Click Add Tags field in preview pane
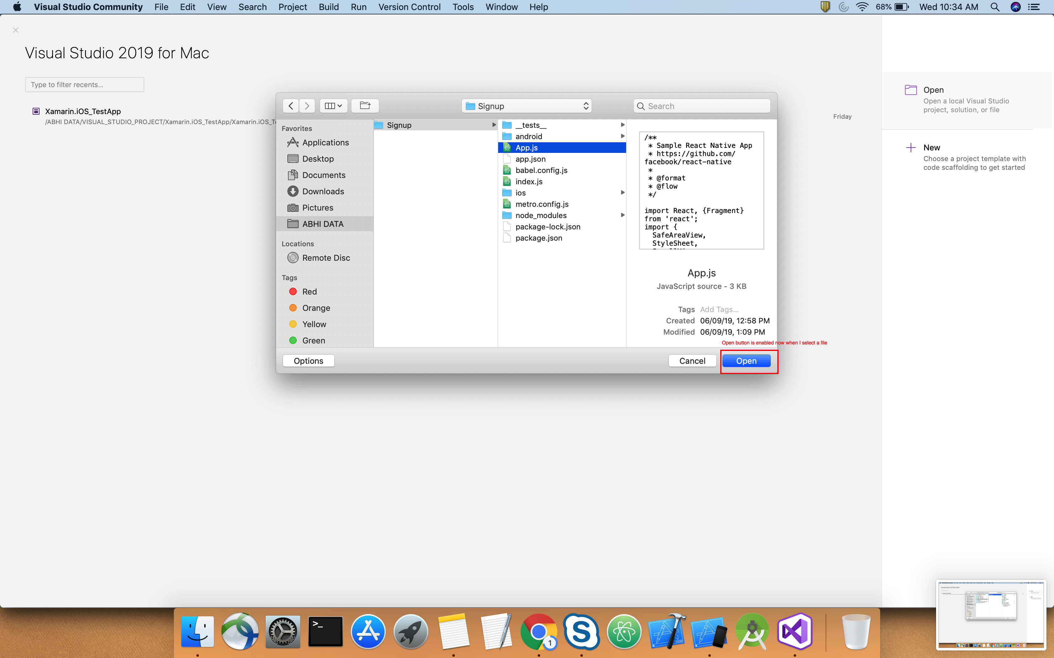This screenshot has width=1054, height=658. coord(719,310)
